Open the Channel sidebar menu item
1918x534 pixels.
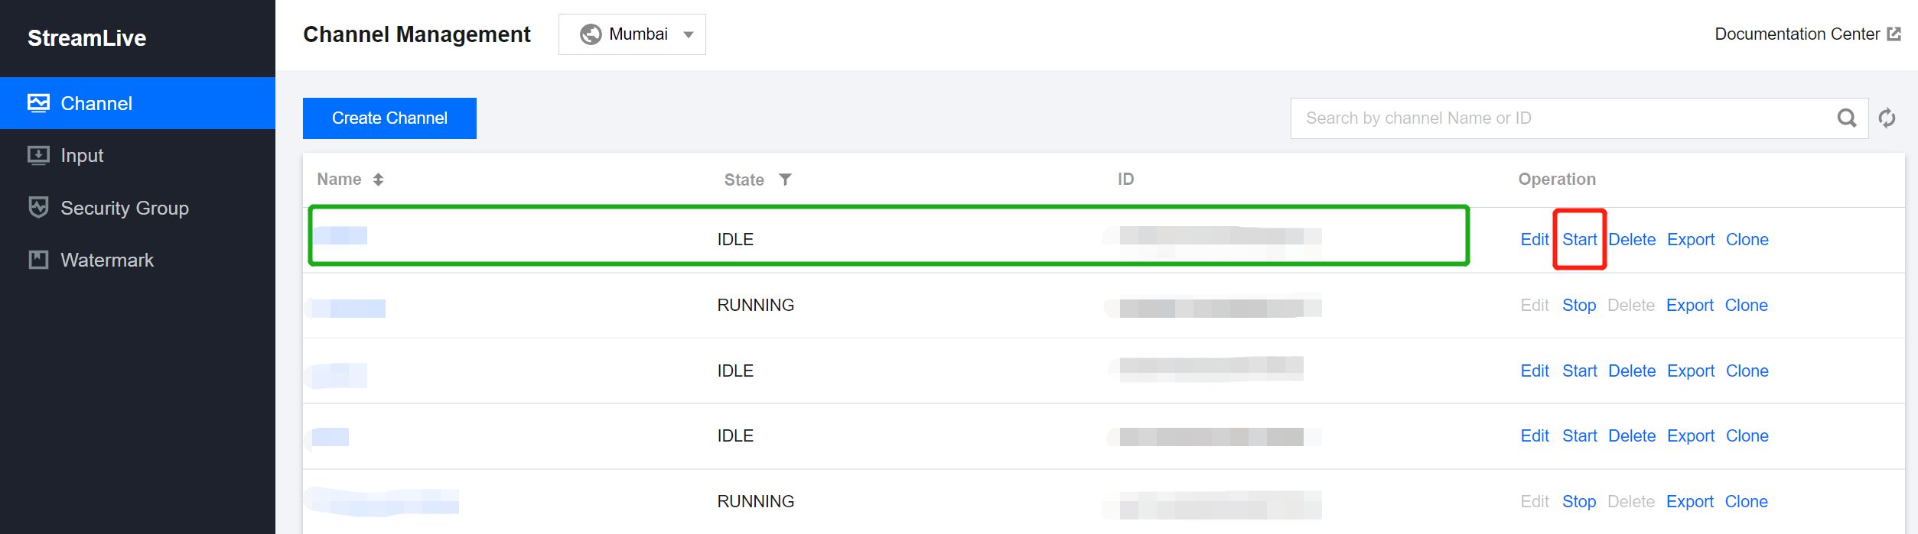click(96, 103)
